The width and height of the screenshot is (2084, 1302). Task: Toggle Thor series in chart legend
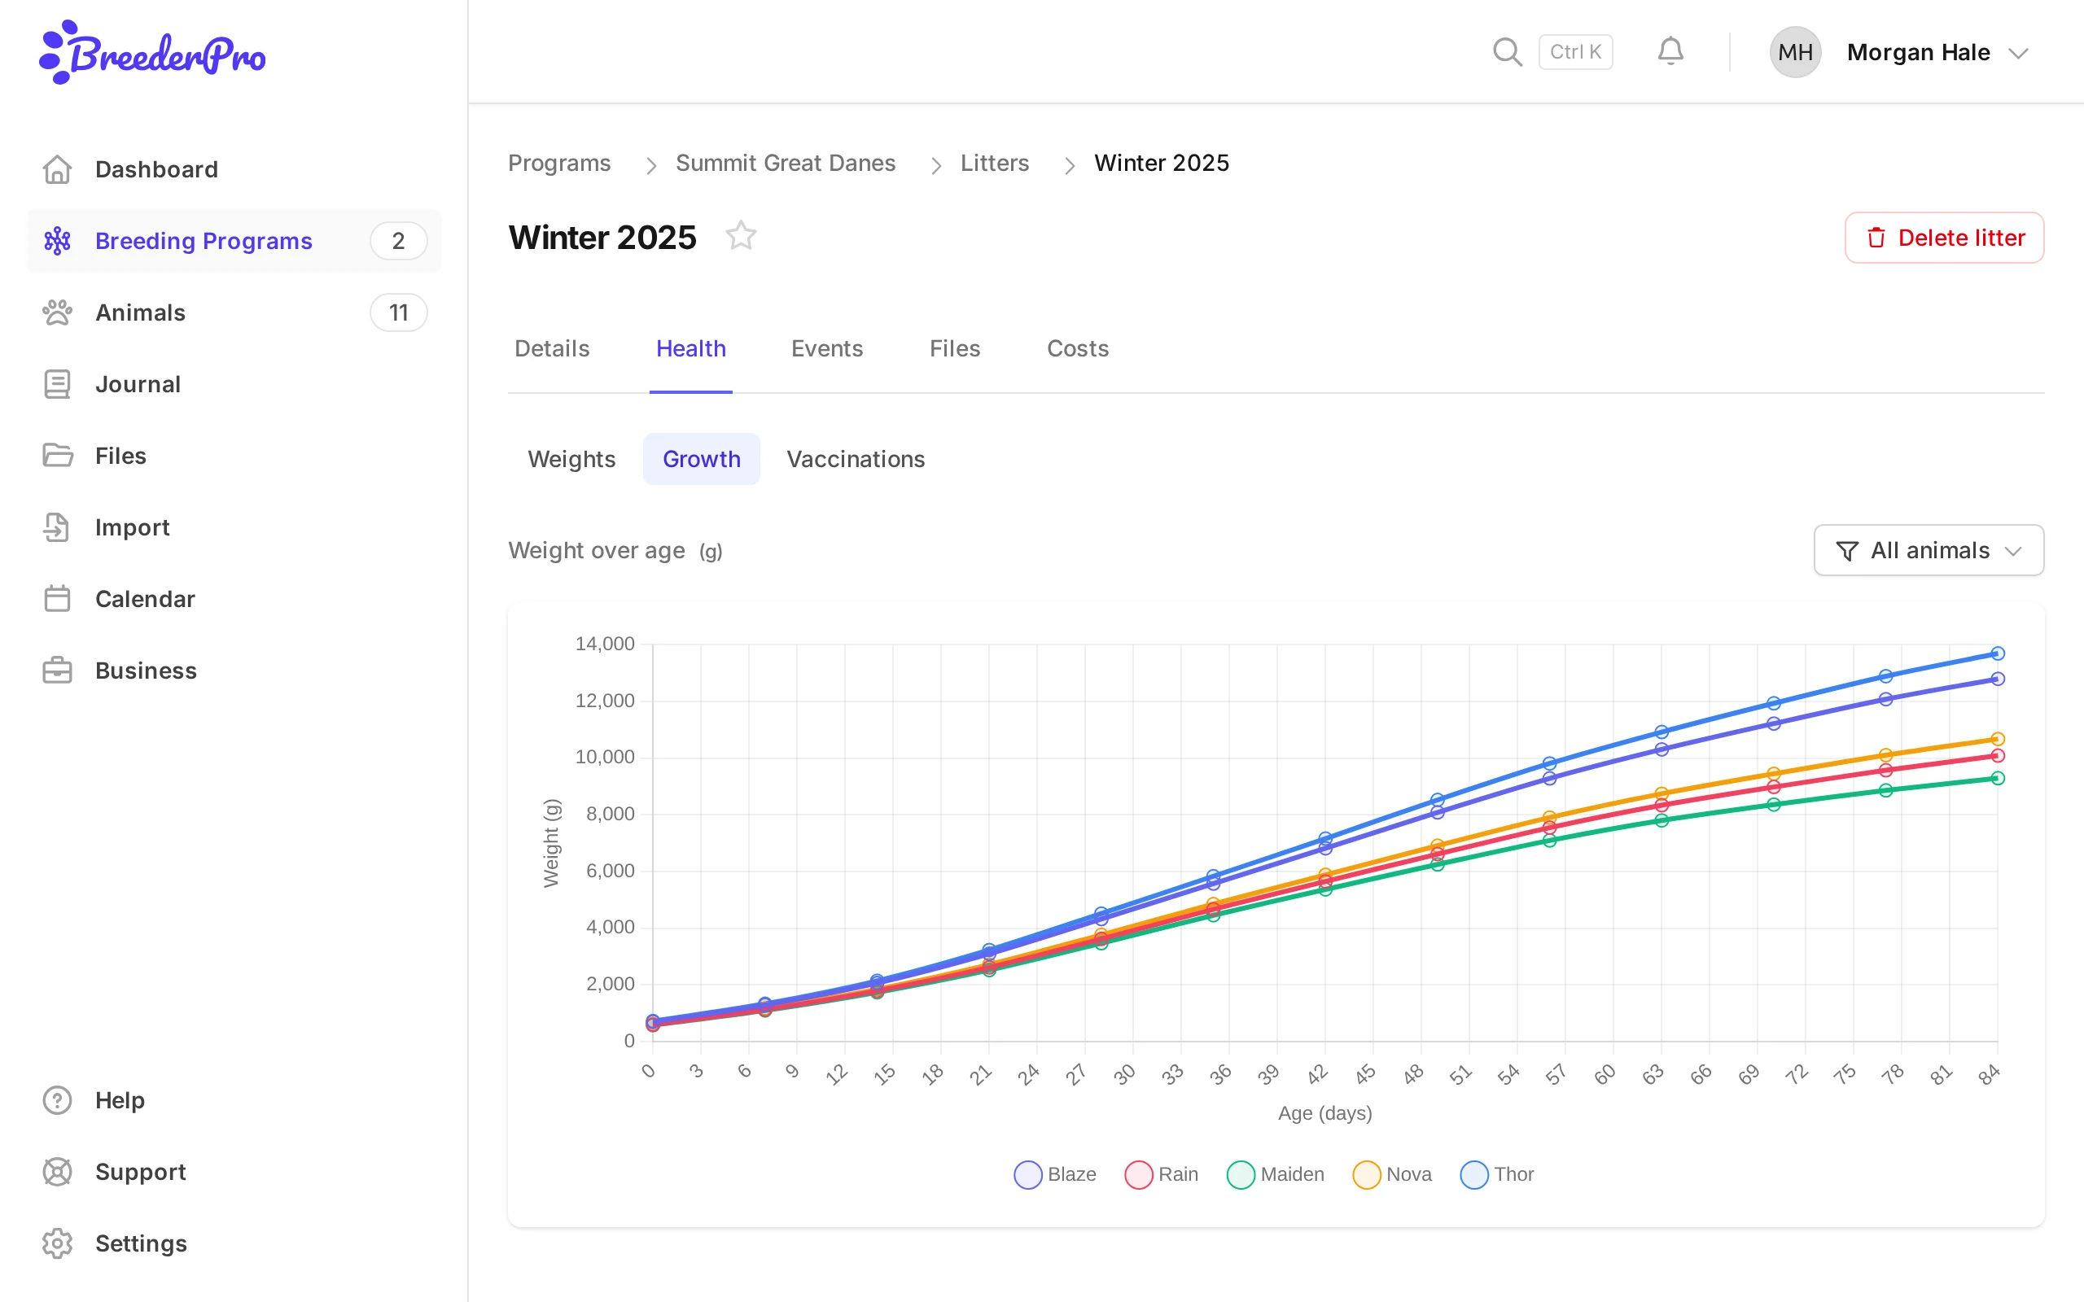click(1497, 1174)
